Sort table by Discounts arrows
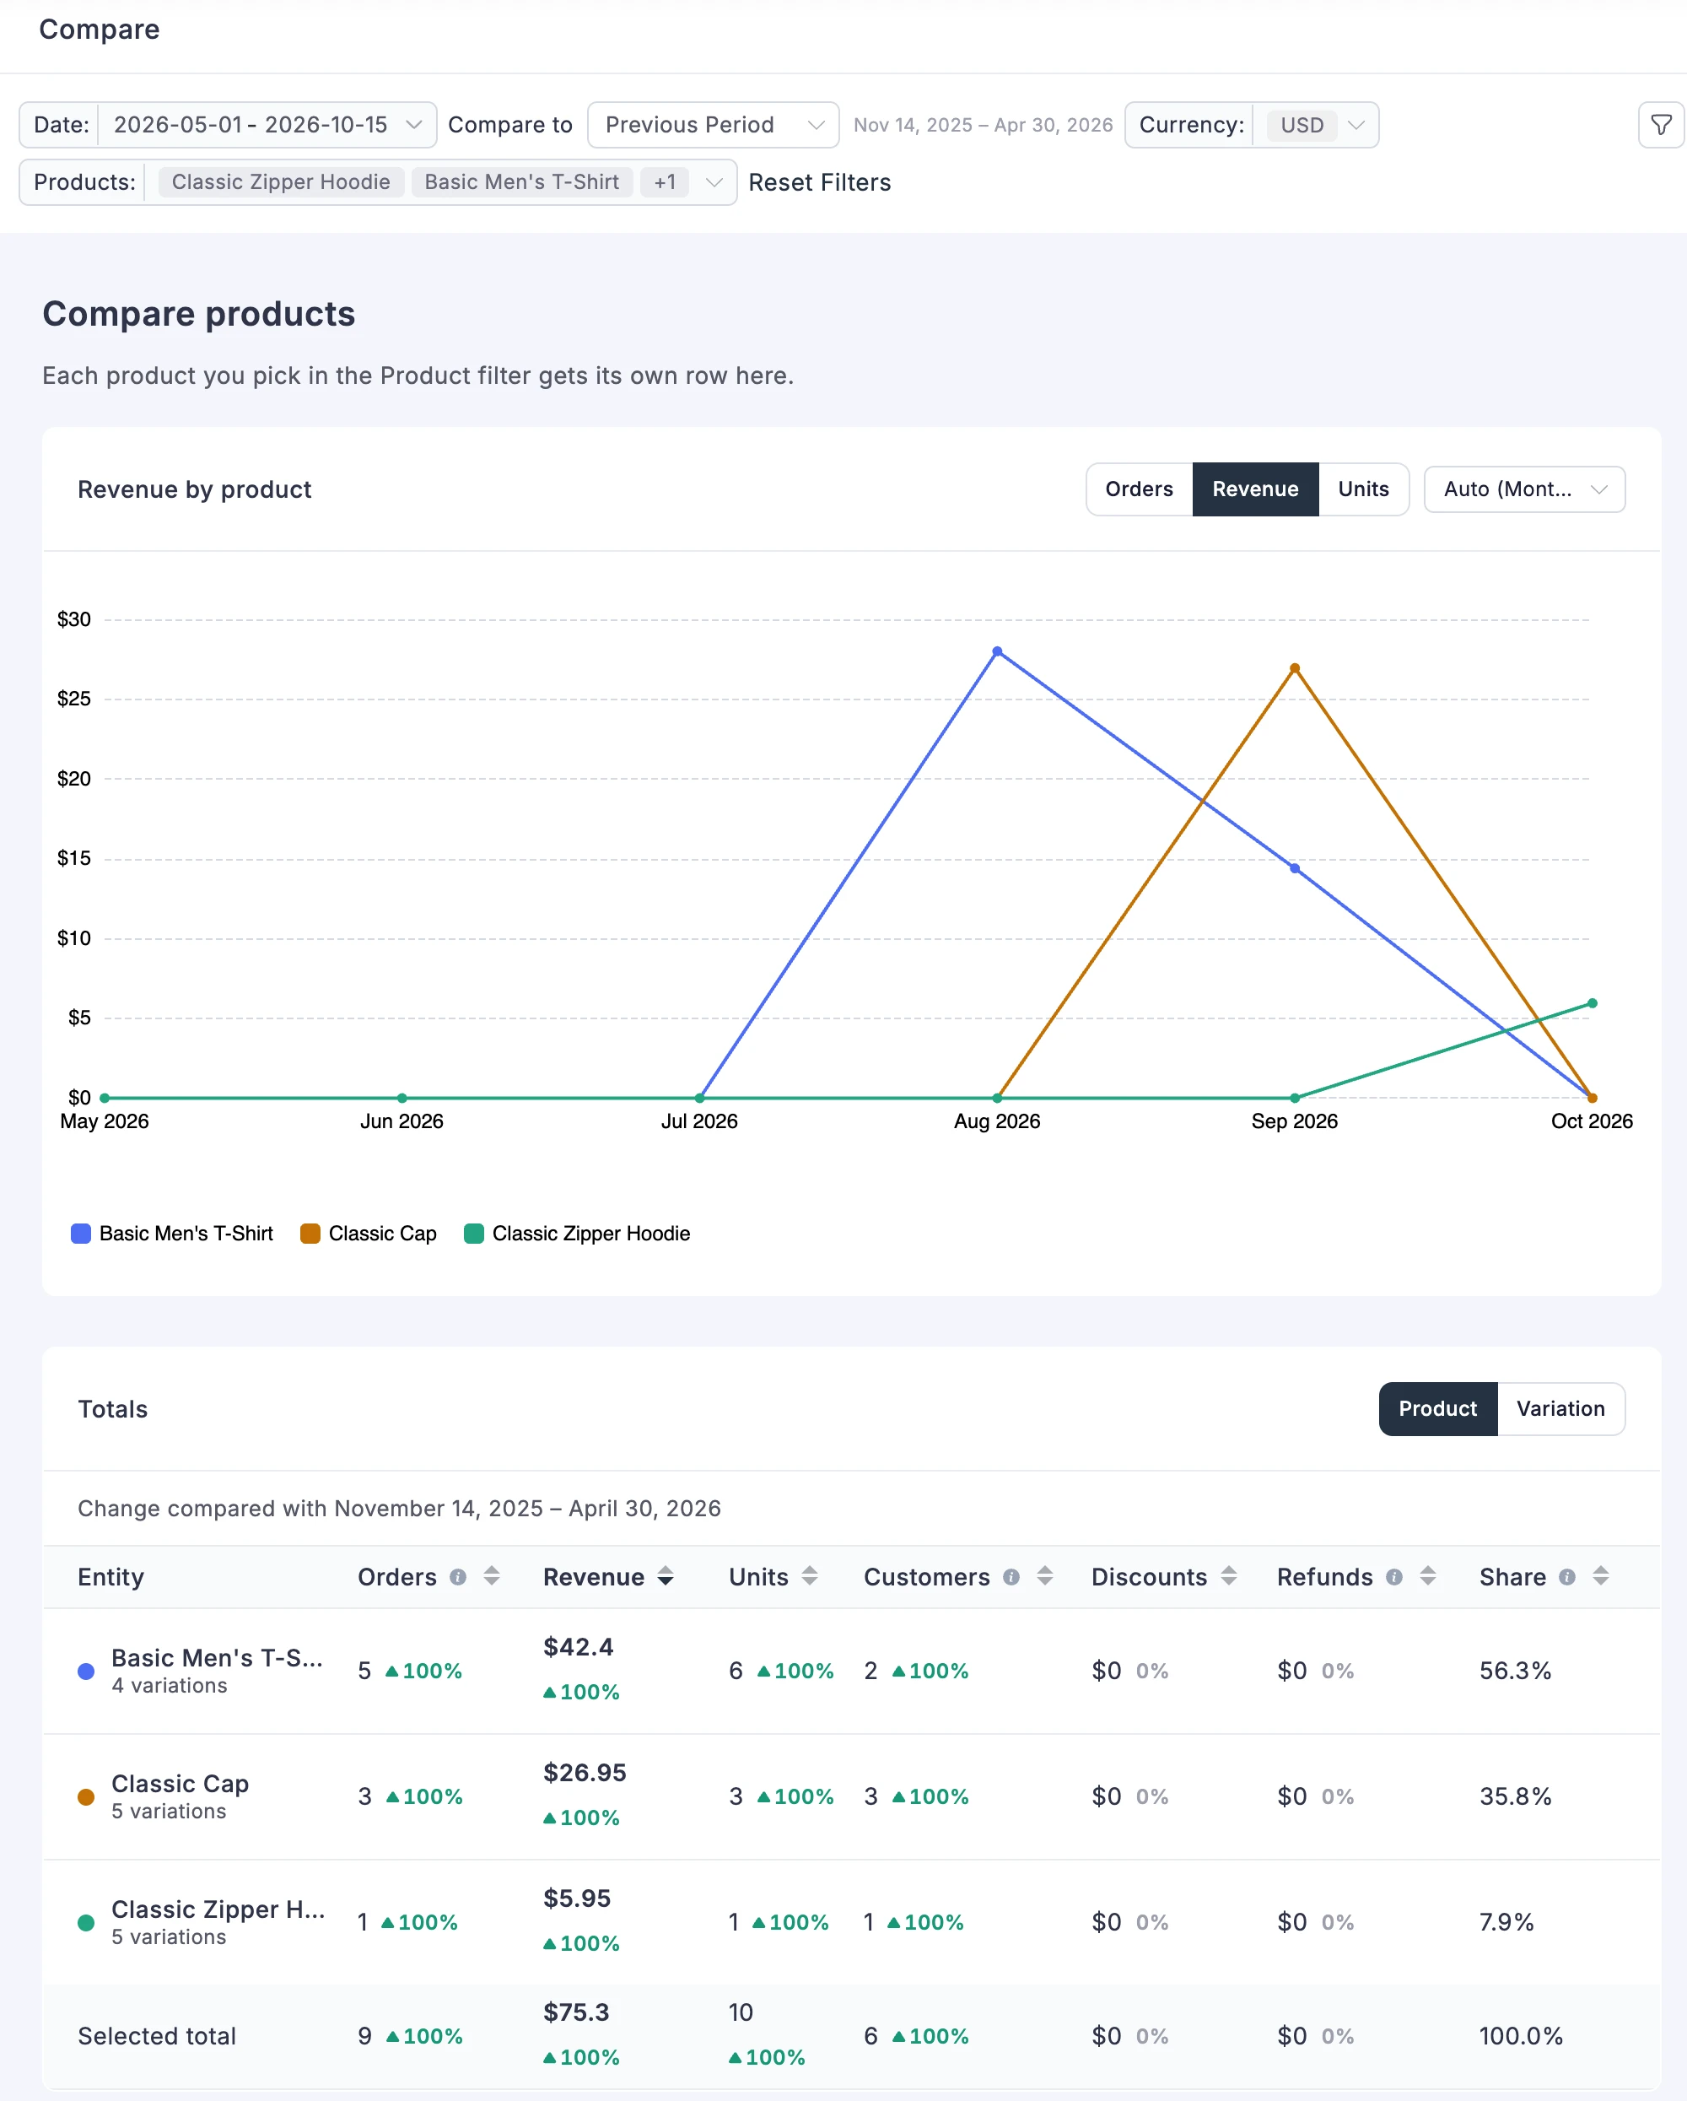This screenshot has height=2101, width=1687. click(1228, 1576)
